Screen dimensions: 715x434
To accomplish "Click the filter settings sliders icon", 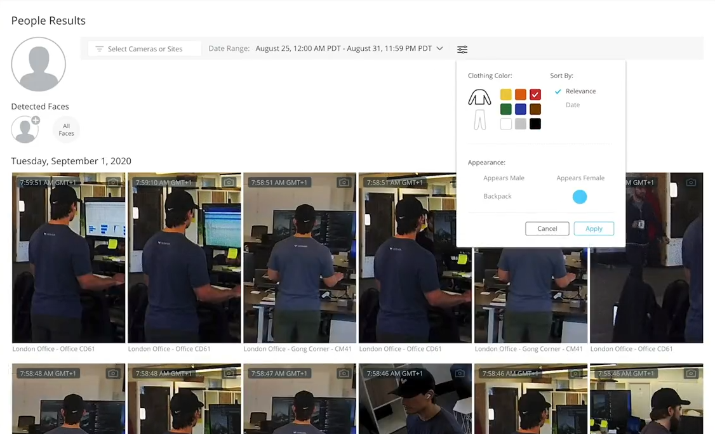I will [462, 49].
